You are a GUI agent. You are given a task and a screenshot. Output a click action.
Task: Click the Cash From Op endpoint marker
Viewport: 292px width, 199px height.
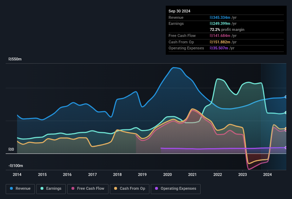286,129
